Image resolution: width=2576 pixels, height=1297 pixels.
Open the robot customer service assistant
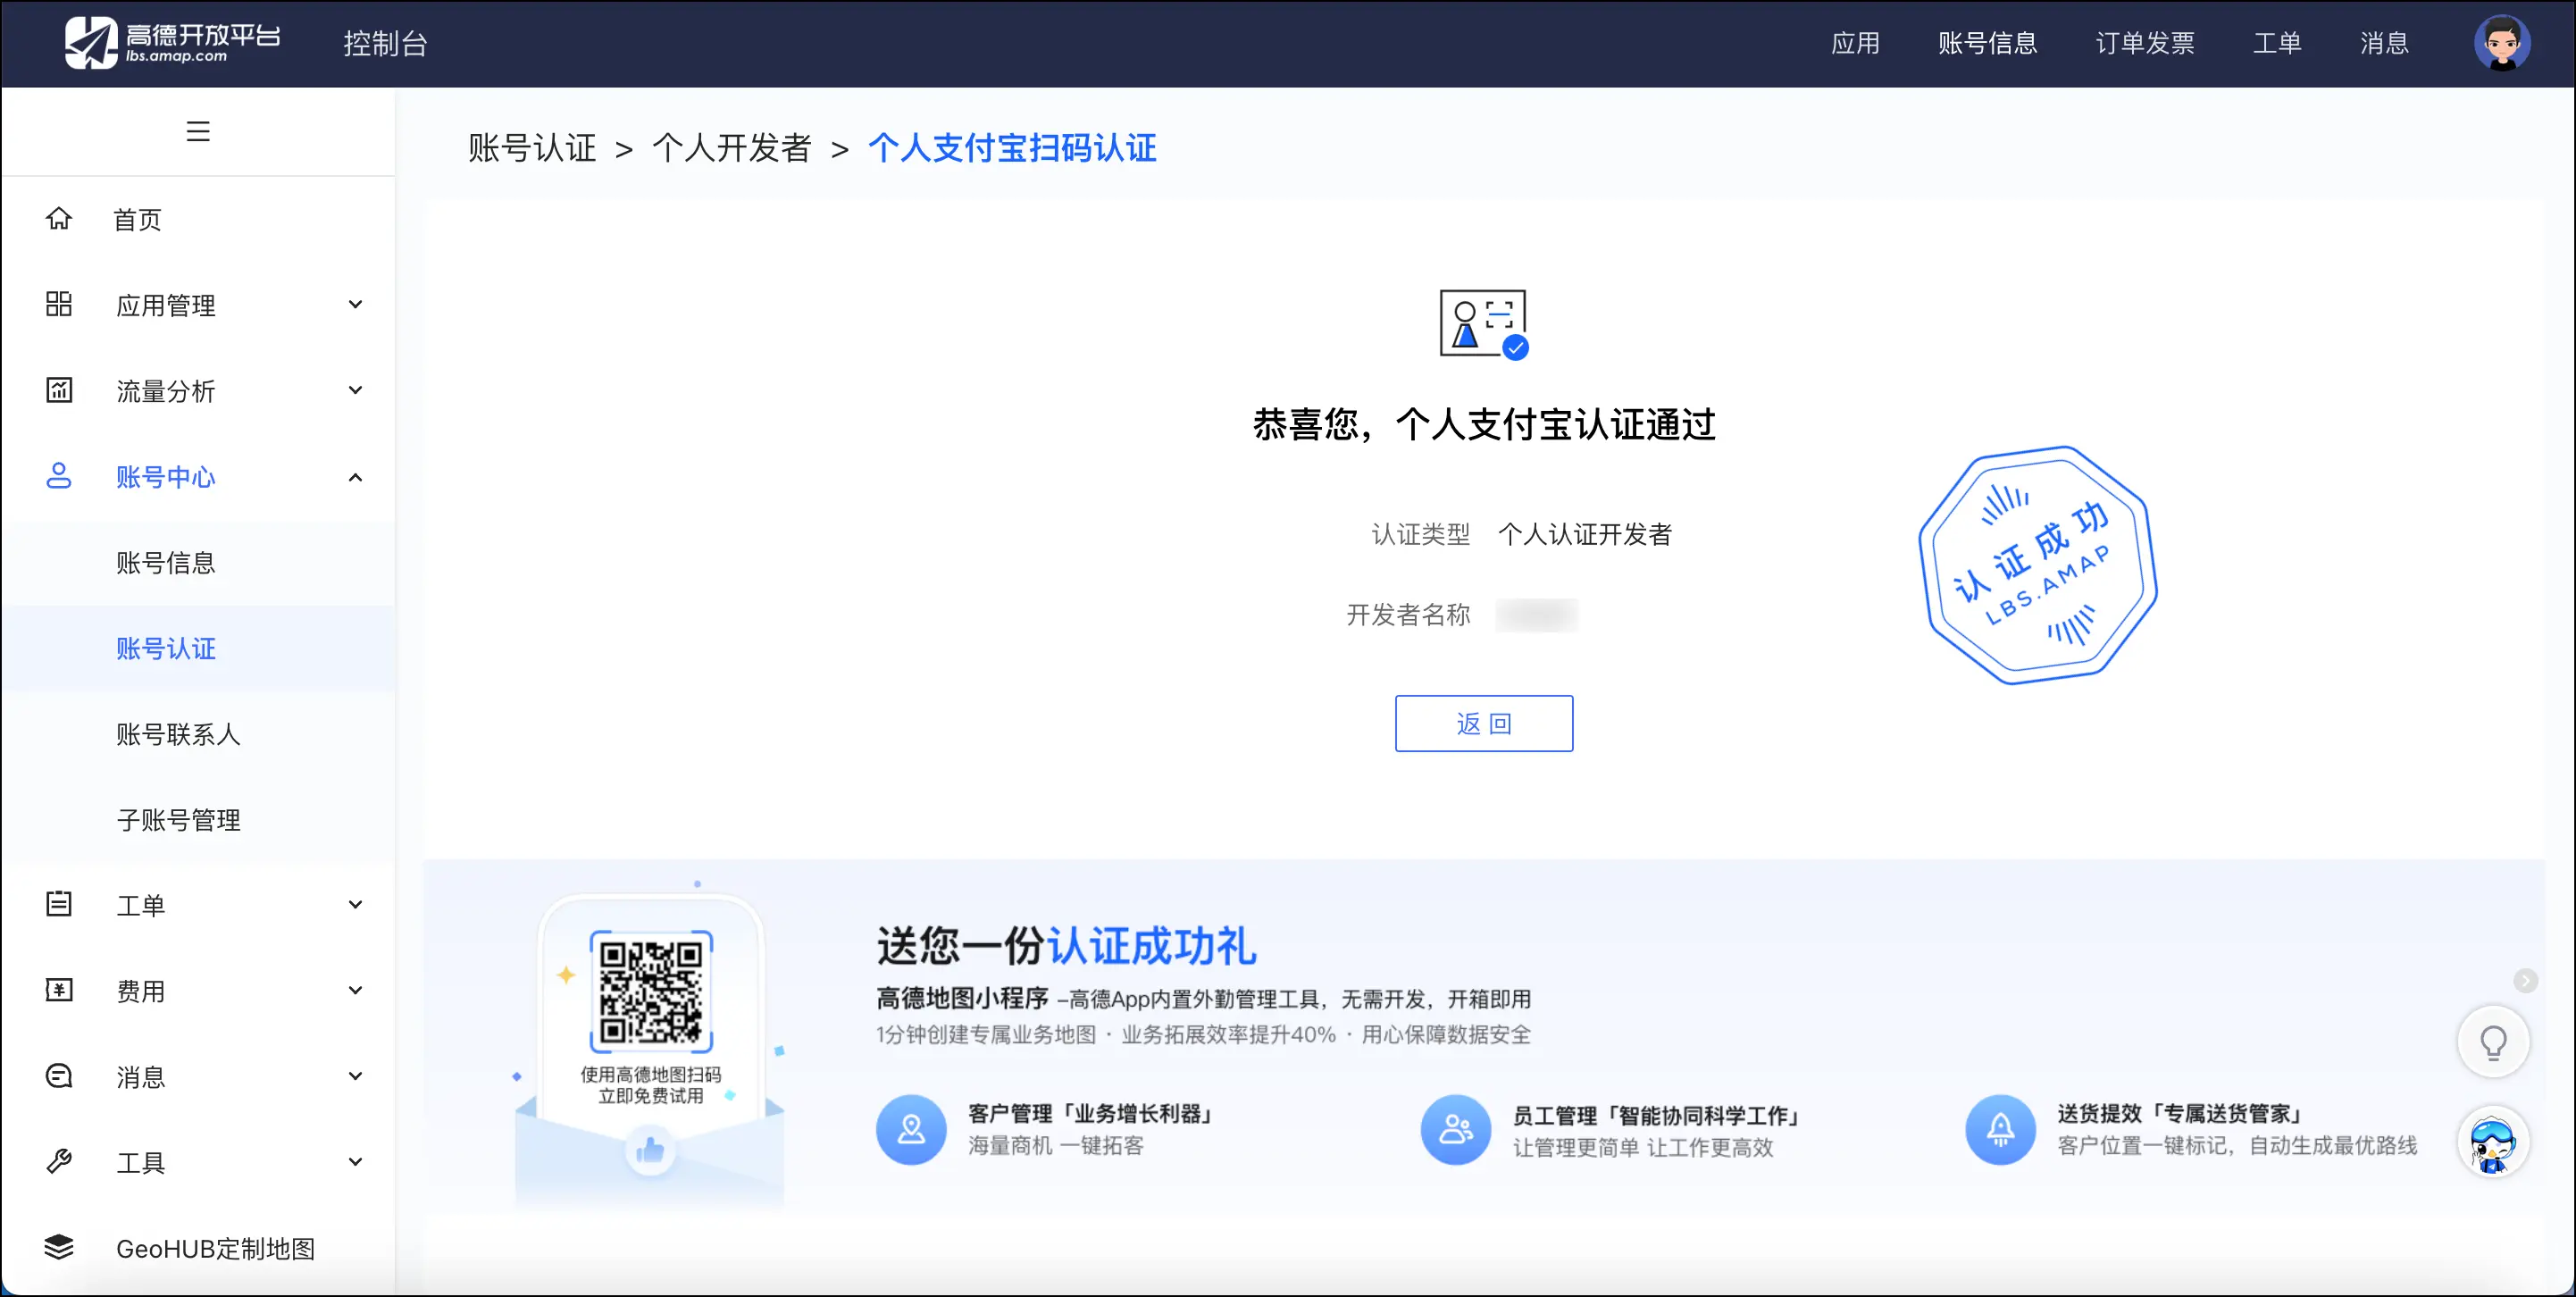click(2493, 1142)
